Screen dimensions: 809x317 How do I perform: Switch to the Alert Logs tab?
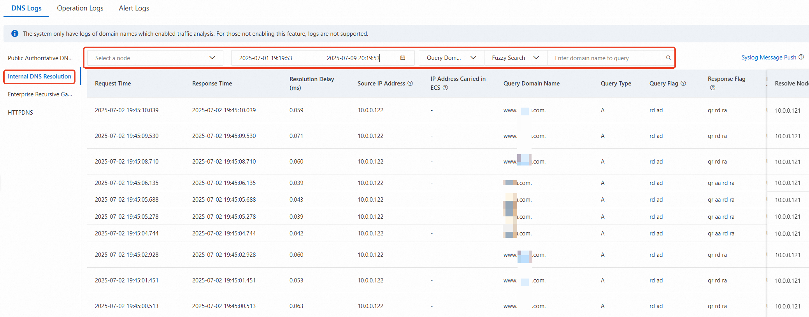pyautogui.click(x=134, y=8)
